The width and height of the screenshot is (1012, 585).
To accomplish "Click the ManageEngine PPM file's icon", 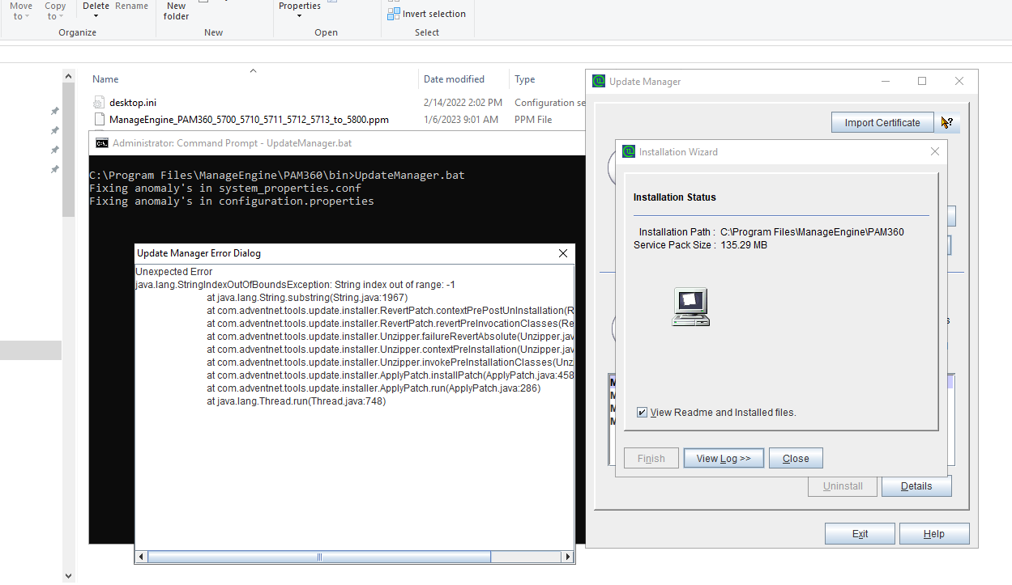I will point(99,119).
